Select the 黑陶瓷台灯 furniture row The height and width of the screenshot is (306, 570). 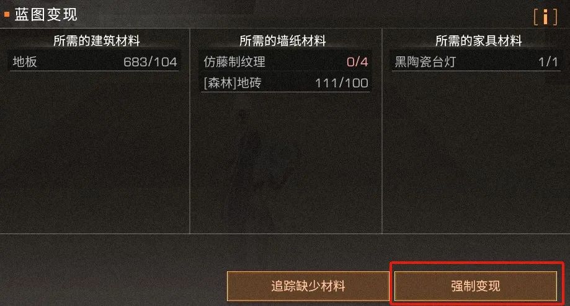pos(476,62)
